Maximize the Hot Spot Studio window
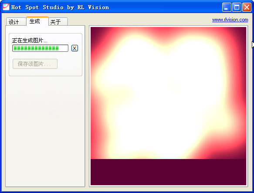 (237, 7)
